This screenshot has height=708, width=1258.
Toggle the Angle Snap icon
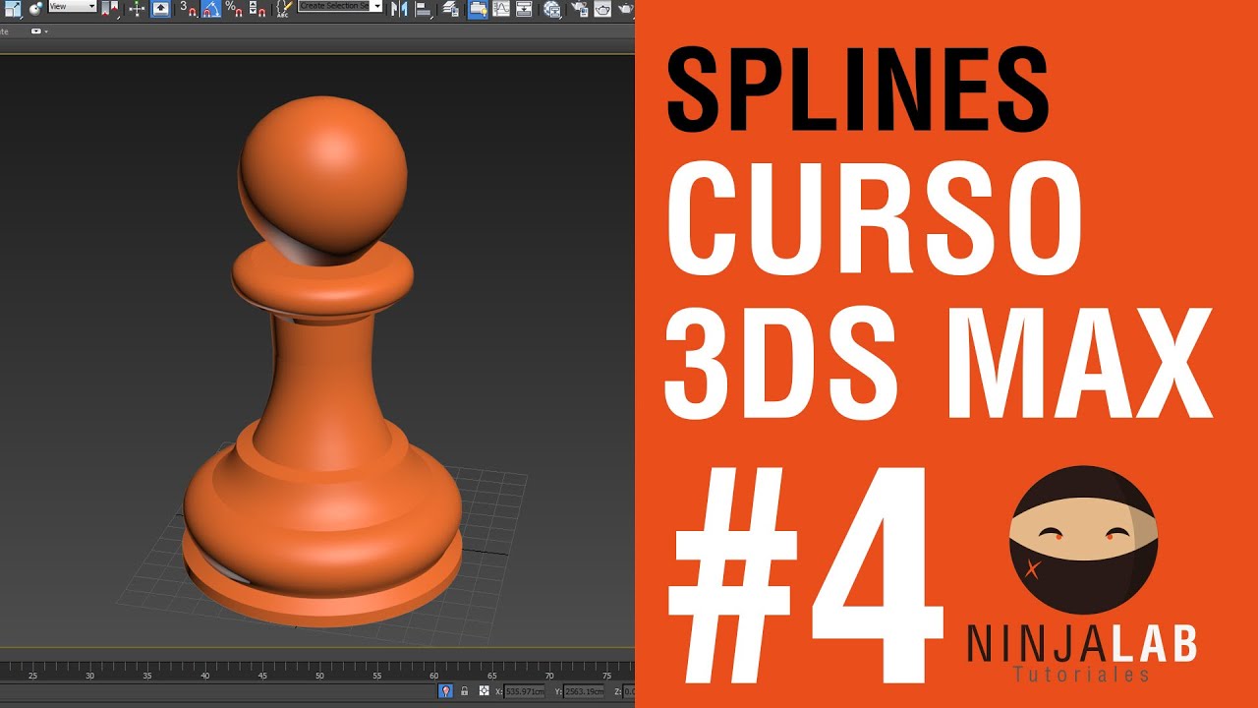click(x=210, y=9)
